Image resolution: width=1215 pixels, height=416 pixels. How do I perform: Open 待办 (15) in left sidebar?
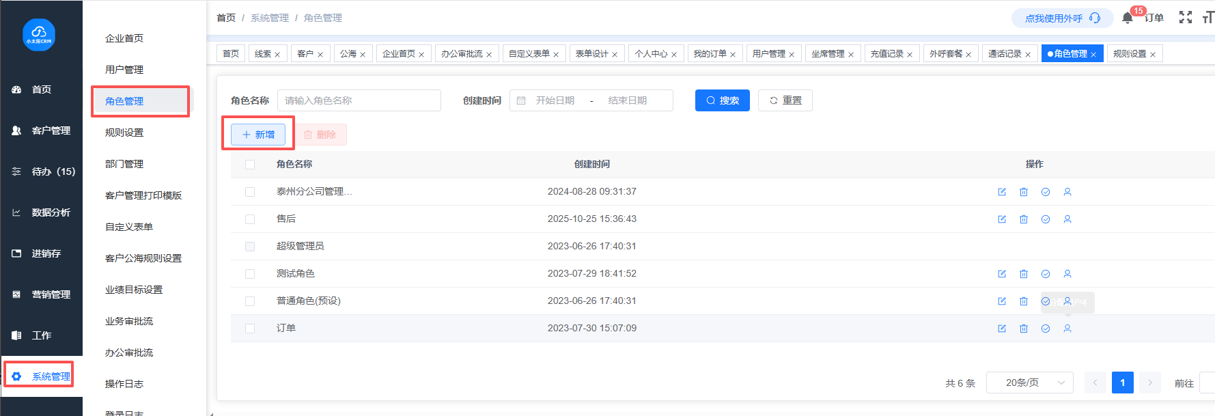click(41, 171)
